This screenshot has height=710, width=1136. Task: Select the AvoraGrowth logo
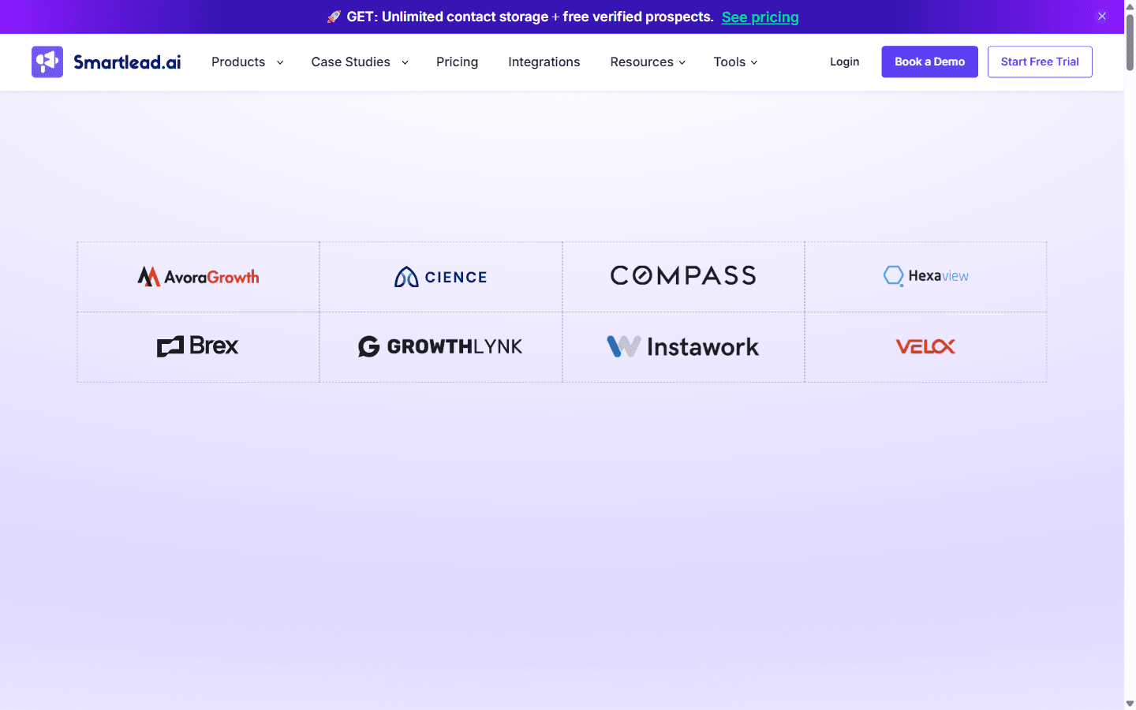pyautogui.click(x=198, y=276)
